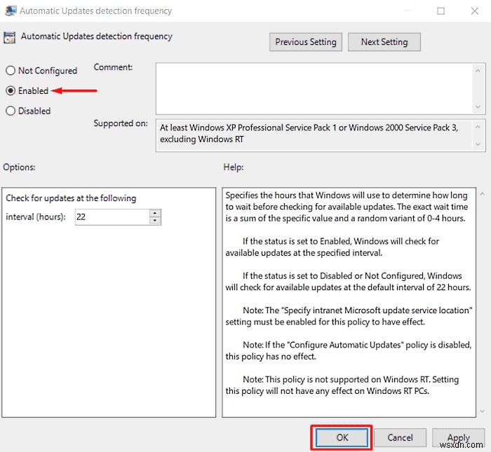
Task: Click the 'Specify intranet Microsoft update service location' note
Action: [349, 316]
